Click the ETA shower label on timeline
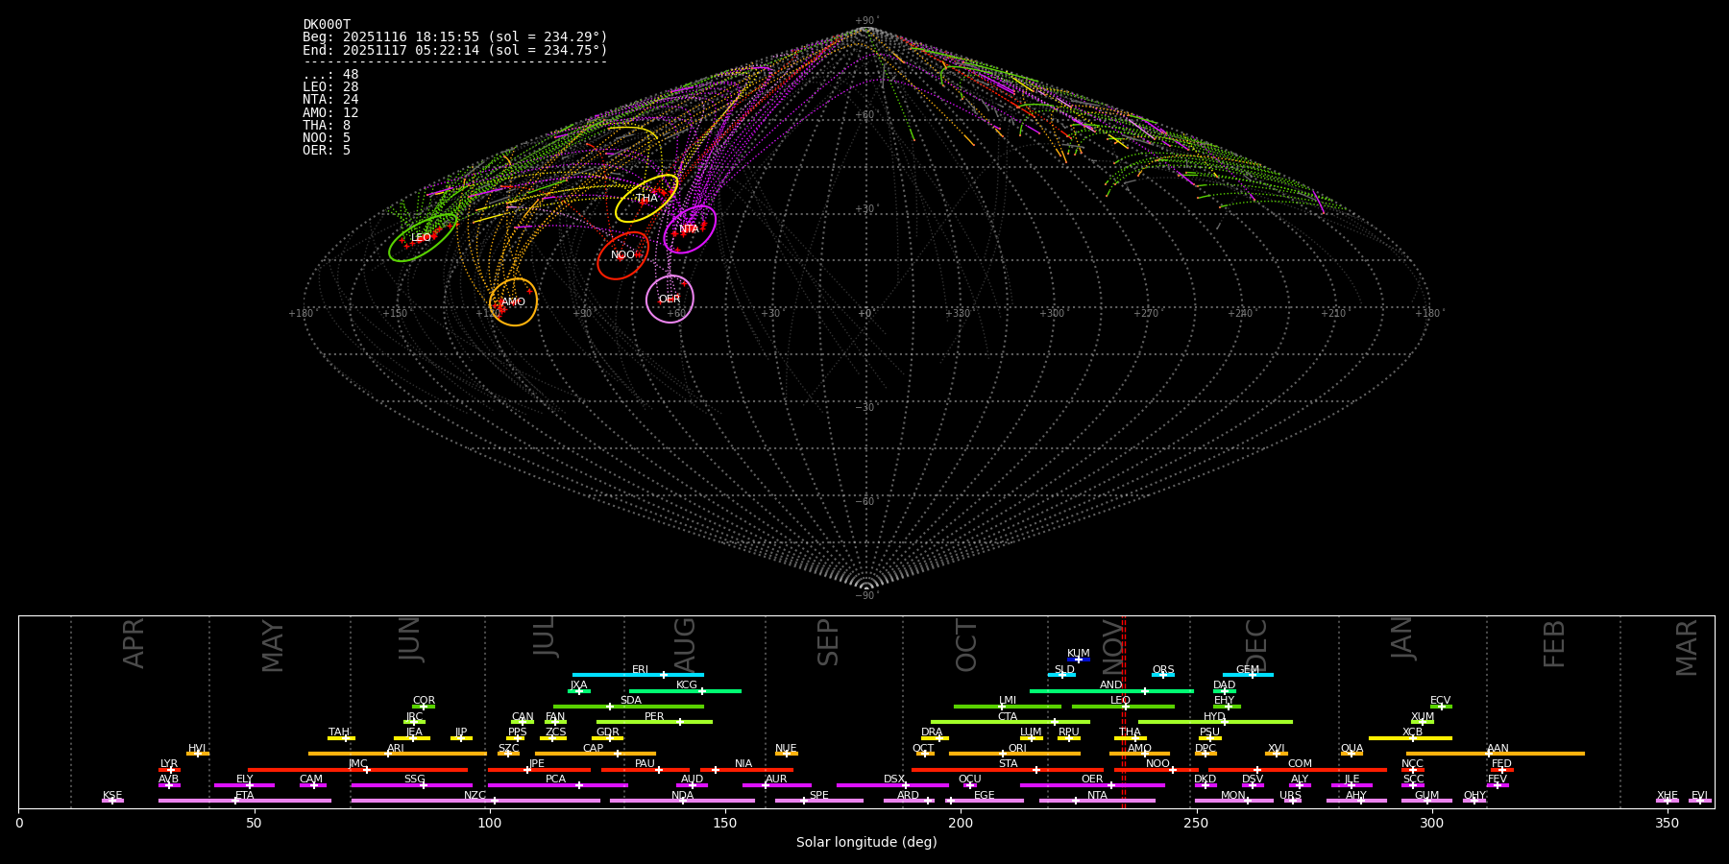This screenshot has height=864, width=1729. [x=245, y=796]
